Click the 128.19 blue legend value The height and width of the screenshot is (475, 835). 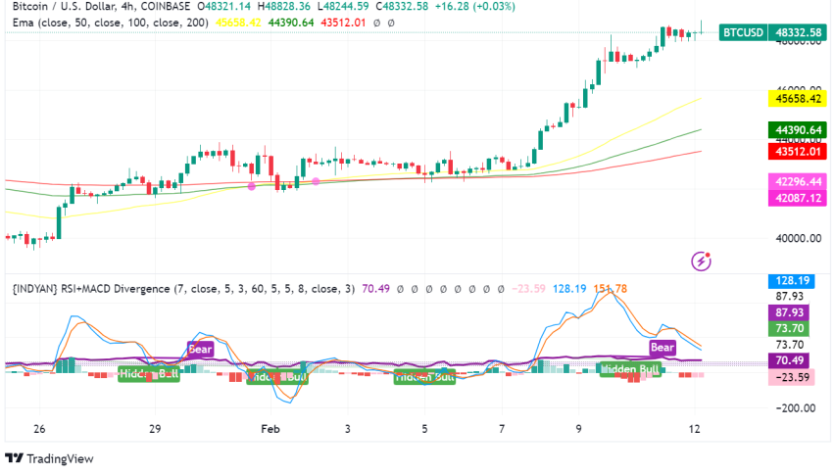[569, 289]
